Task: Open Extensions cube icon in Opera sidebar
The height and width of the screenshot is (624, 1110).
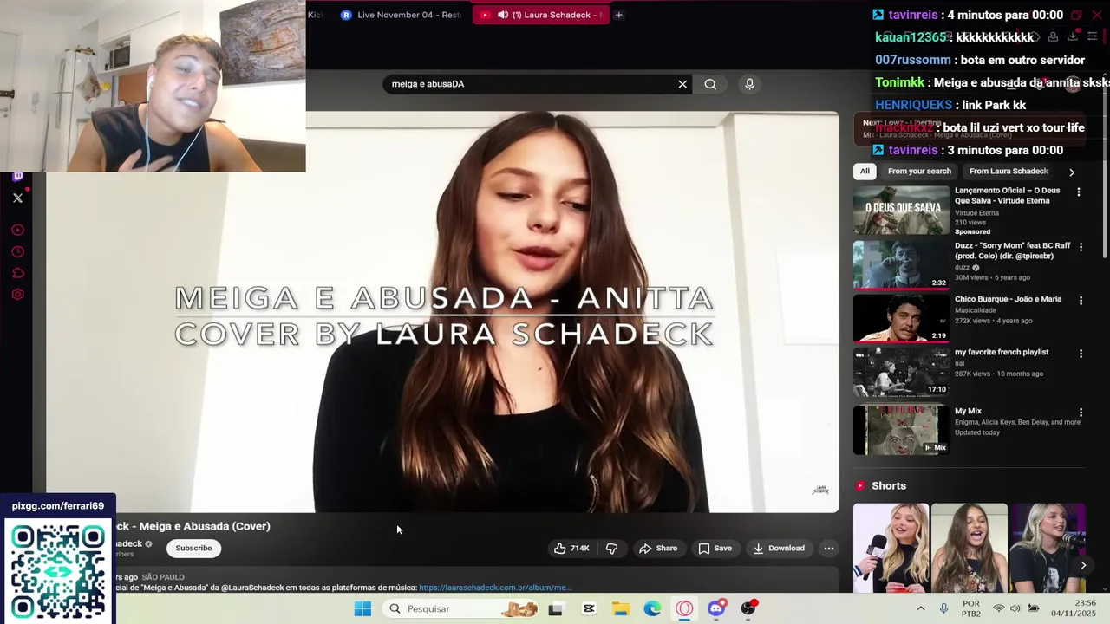Action: click(x=17, y=273)
